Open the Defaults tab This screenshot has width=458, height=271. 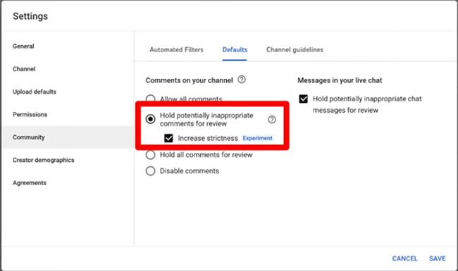click(235, 49)
